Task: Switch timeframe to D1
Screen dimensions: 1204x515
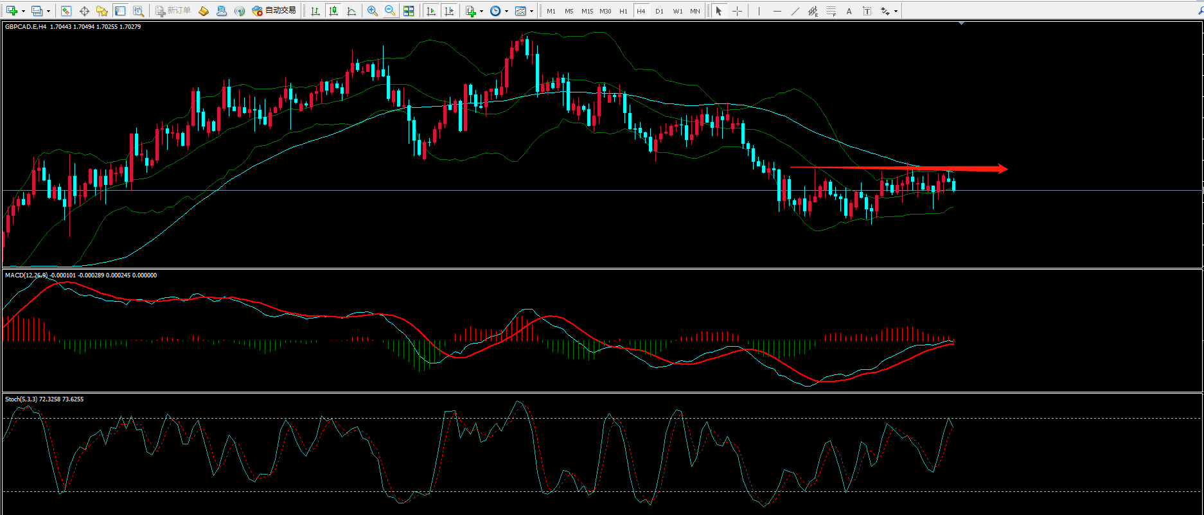Action: [659, 11]
